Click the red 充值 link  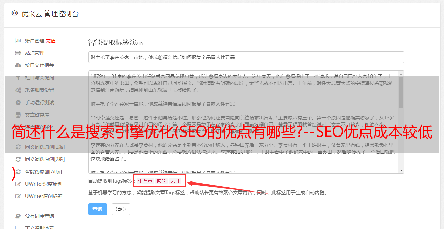(x=51, y=41)
